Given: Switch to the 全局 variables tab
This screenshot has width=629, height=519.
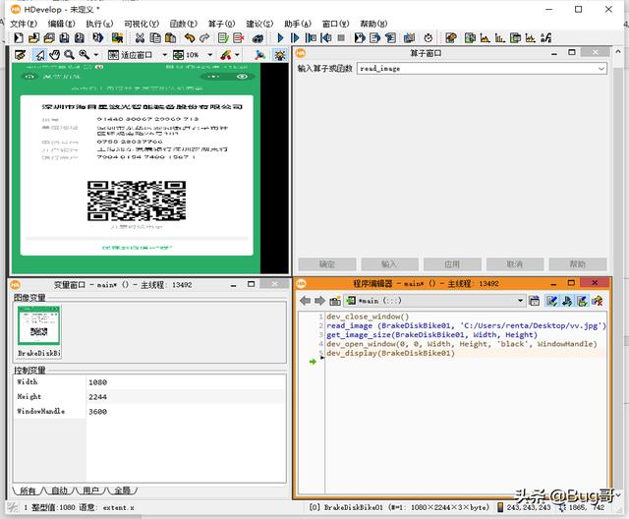Looking at the screenshot, I should tap(122, 490).
